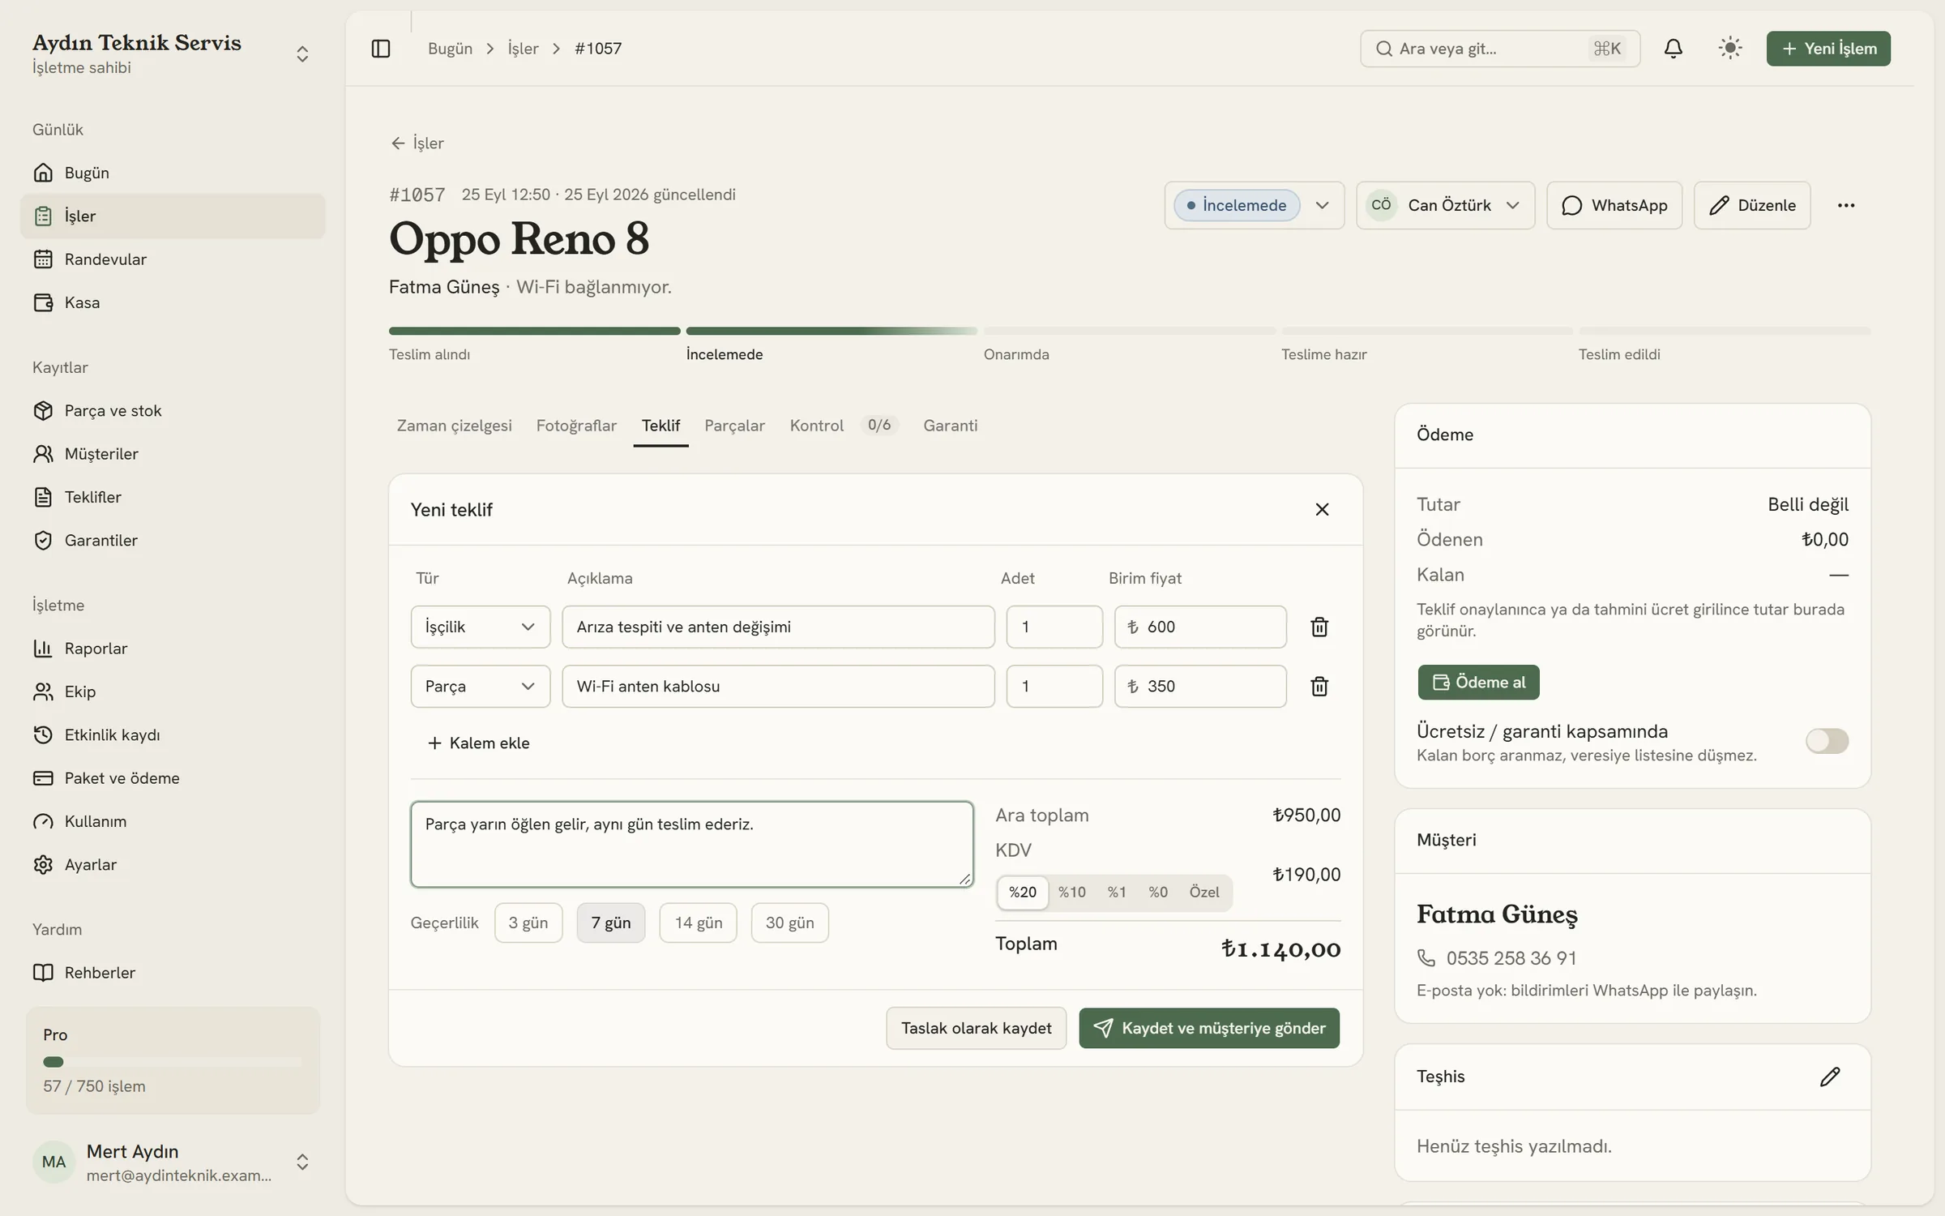This screenshot has height=1216, width=1945.
Task: Switch to Fotoğraflar tab
Action: (x=576, y=426)
